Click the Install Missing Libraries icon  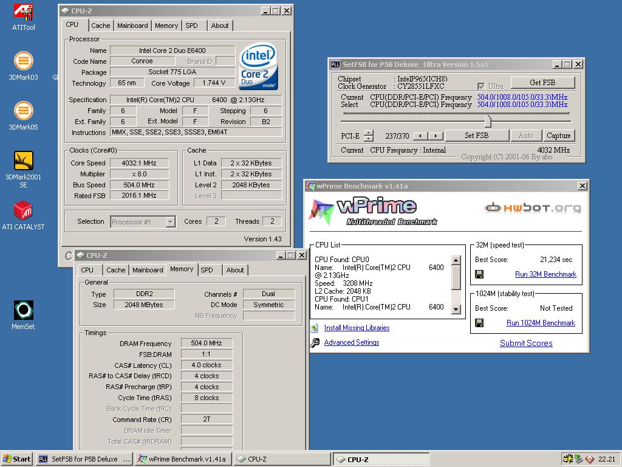coord(315,328)
